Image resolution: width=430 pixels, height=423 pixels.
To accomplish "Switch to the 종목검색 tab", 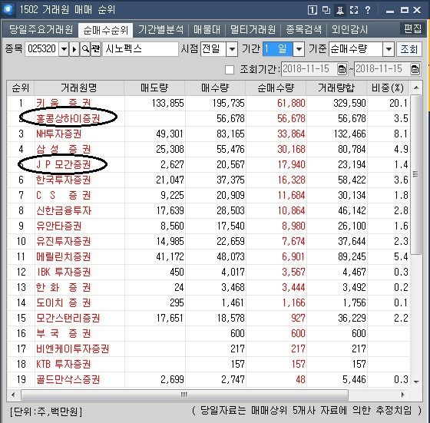I will 303,30.
